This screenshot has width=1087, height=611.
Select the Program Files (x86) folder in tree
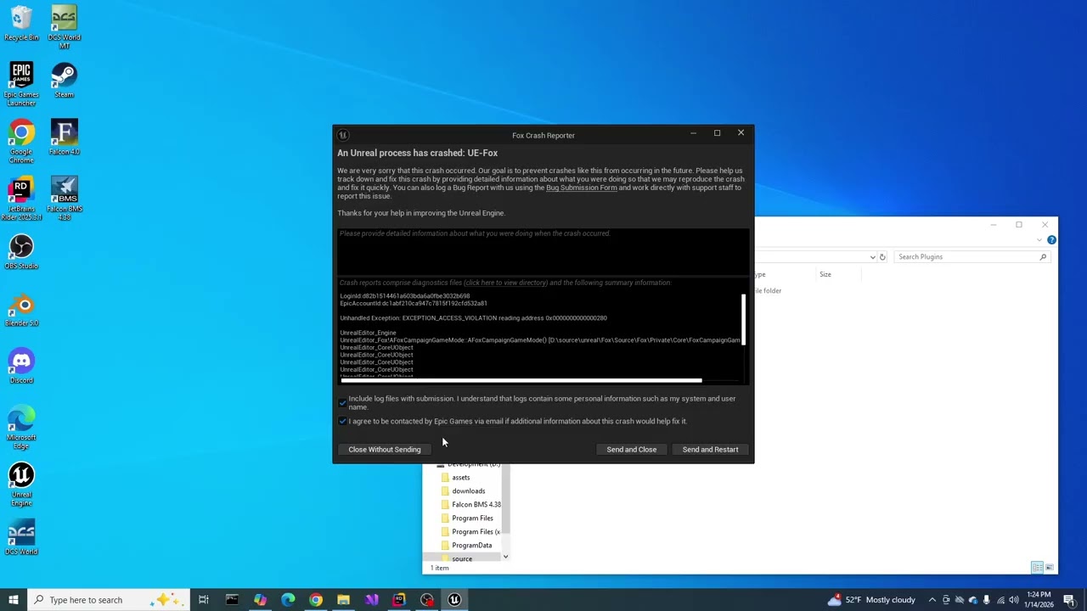476,532
